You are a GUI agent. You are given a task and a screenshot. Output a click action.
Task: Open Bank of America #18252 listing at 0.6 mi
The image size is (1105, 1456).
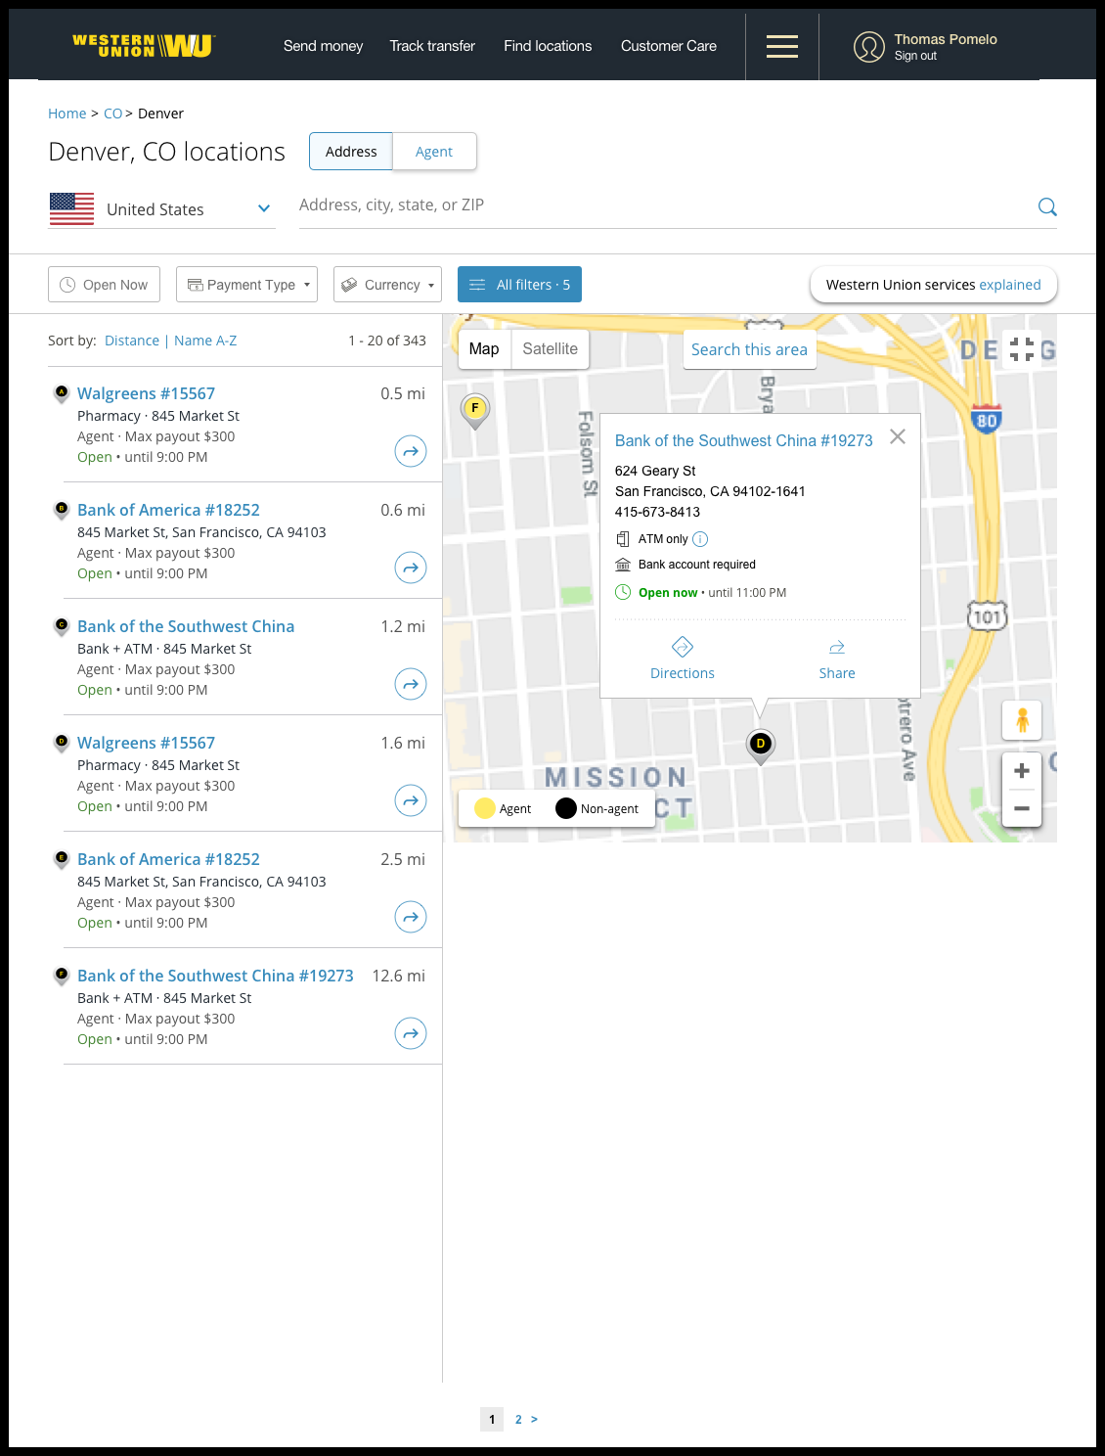pos(168,510)
